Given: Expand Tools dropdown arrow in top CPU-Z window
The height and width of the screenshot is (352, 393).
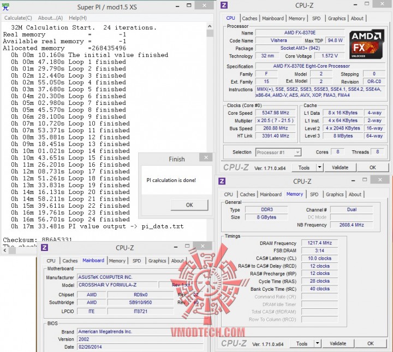Looking at the screenshot, I should click(320, 167).
